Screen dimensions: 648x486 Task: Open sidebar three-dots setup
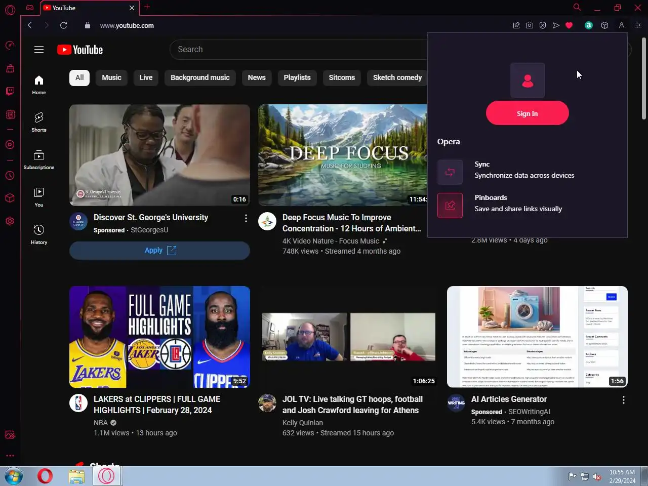10,456
